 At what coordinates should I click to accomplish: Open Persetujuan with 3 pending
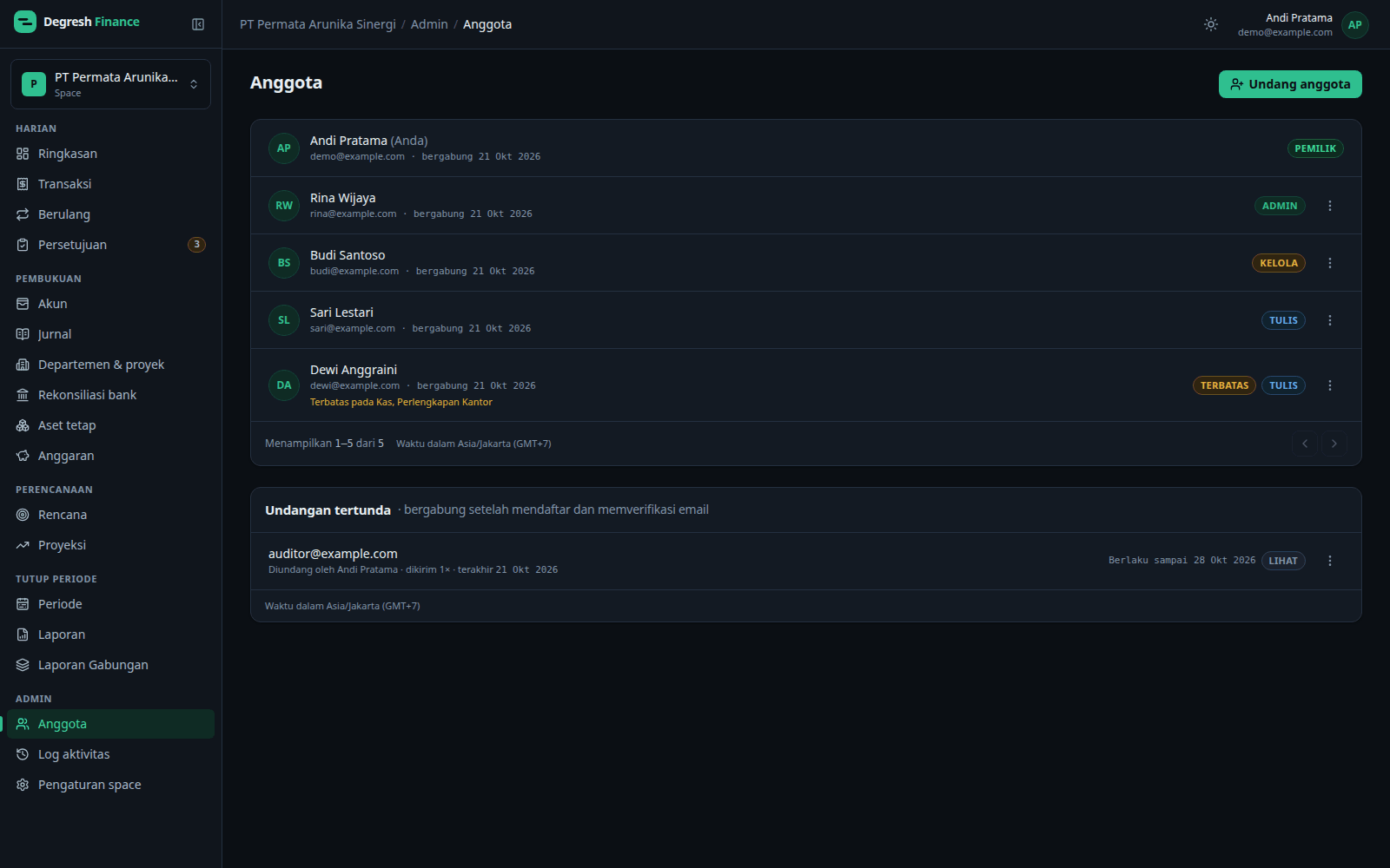click(110, 245)
